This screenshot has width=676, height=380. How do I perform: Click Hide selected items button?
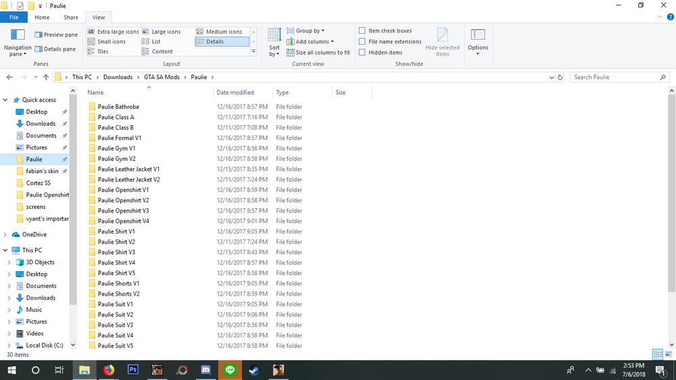442,43
